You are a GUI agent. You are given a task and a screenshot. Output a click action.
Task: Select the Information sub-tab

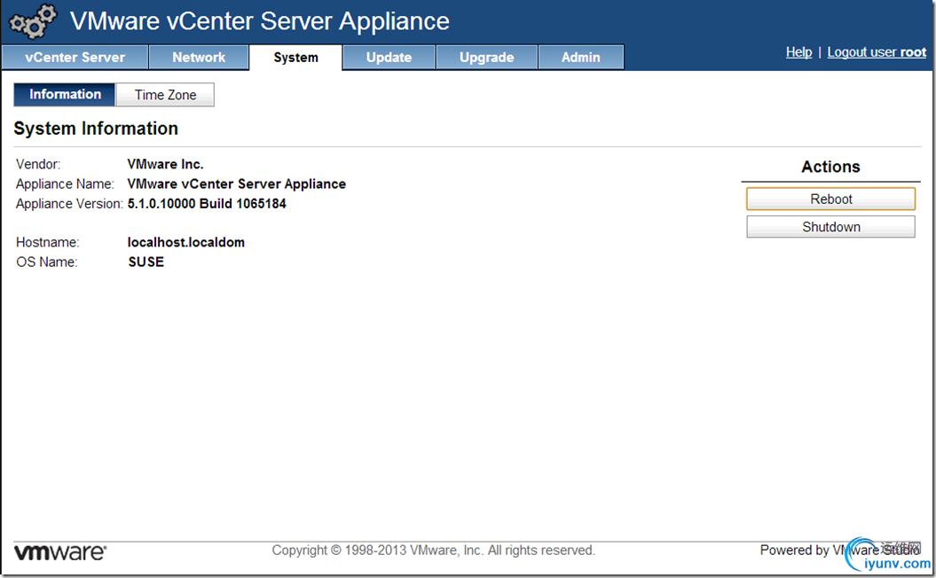65,94
